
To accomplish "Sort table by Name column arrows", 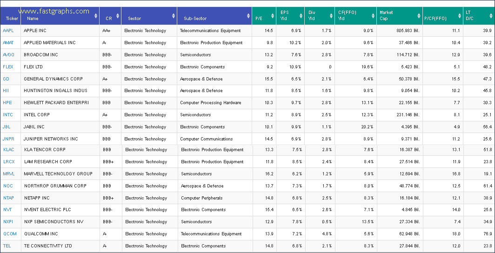I will click(96, 16).
